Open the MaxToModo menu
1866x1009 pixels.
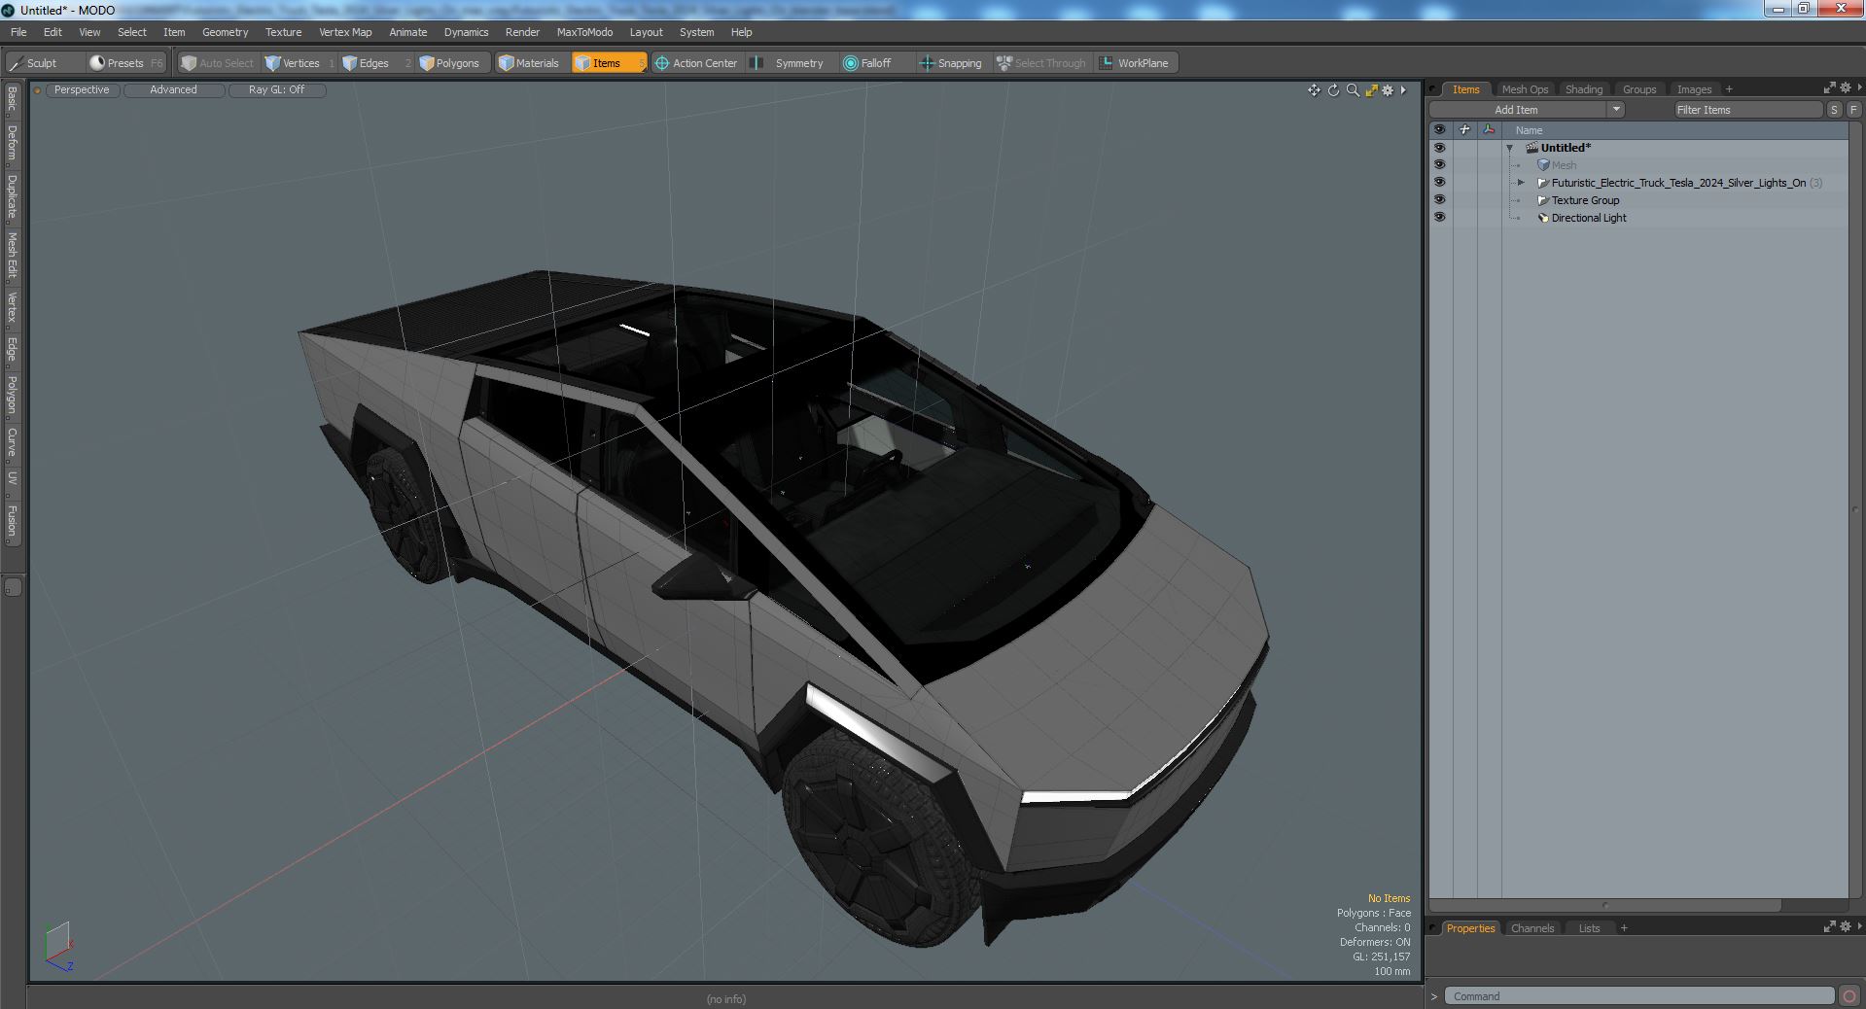click(x=584, y=32)
